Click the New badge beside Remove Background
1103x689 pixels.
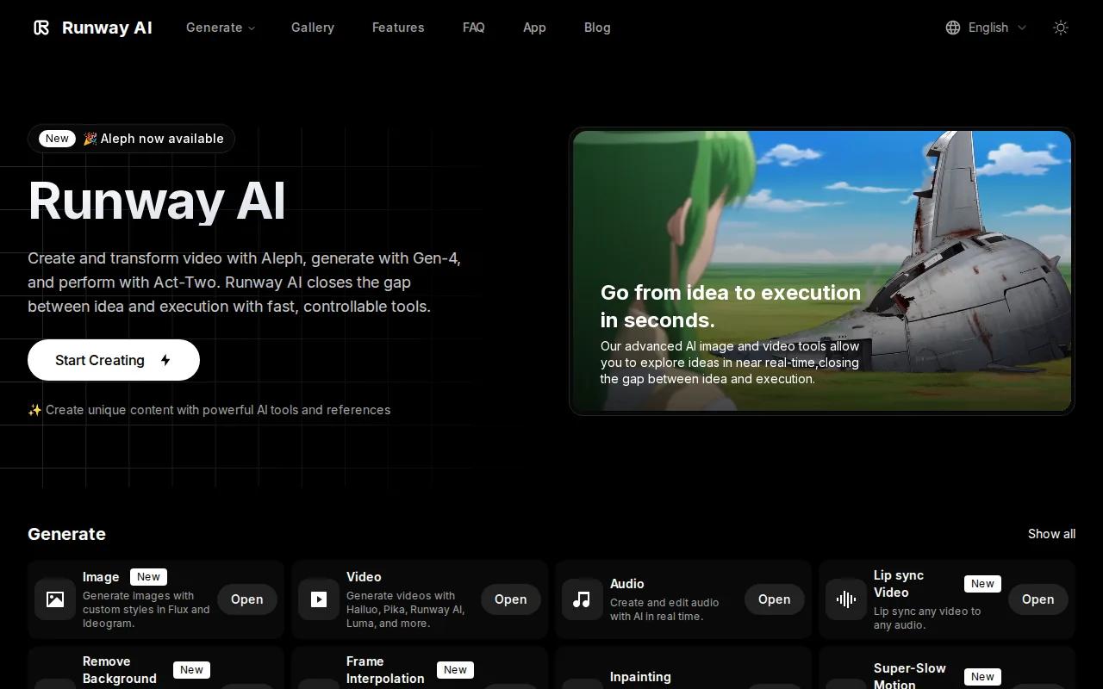(x=191, y=670)
